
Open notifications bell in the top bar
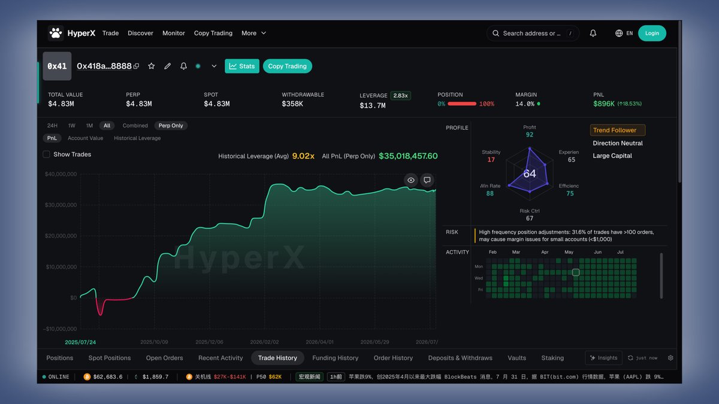[x=593, y=34]
